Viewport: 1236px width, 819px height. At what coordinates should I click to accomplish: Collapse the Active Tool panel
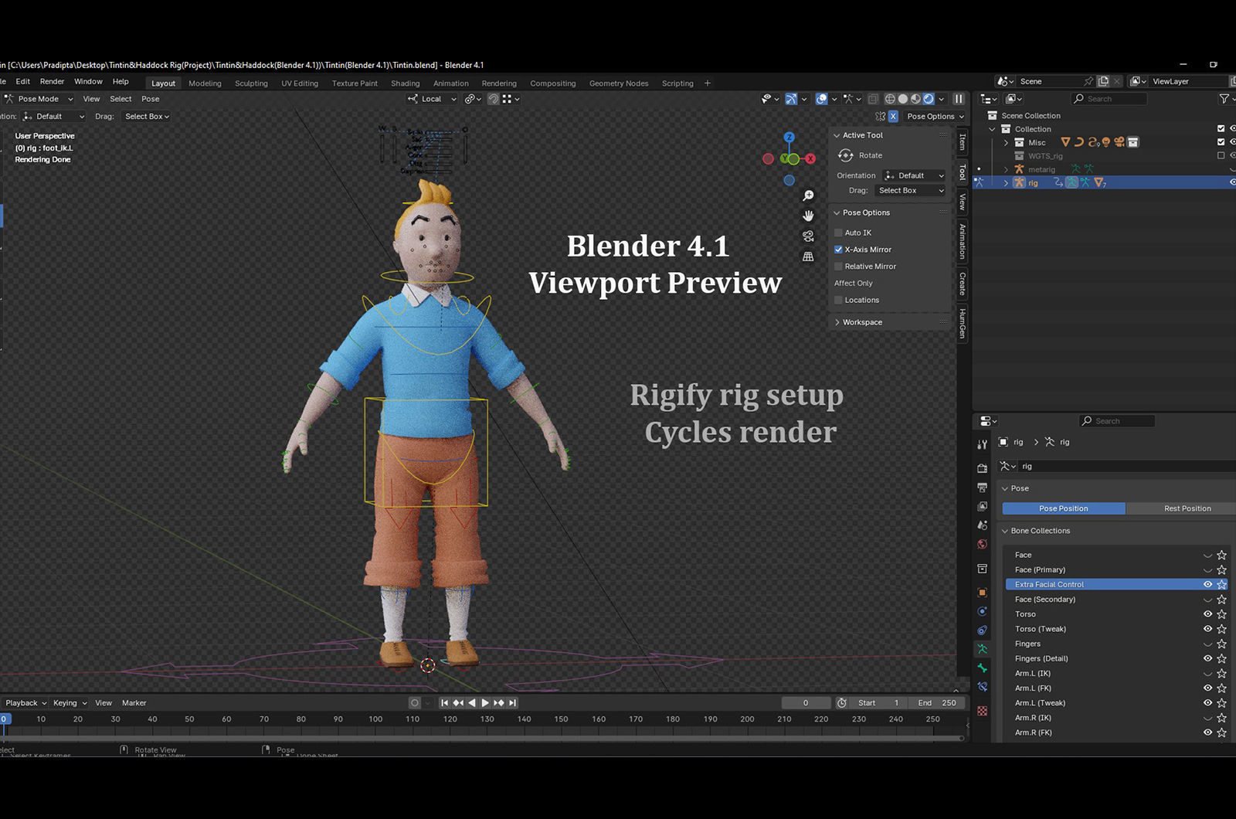[x=837, y=135]
